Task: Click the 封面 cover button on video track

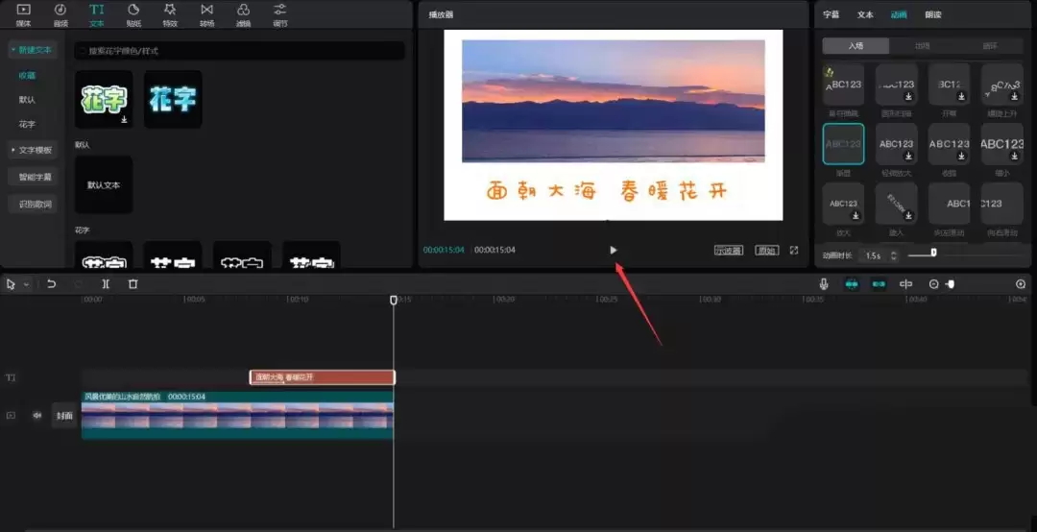Action: (64, 416)
